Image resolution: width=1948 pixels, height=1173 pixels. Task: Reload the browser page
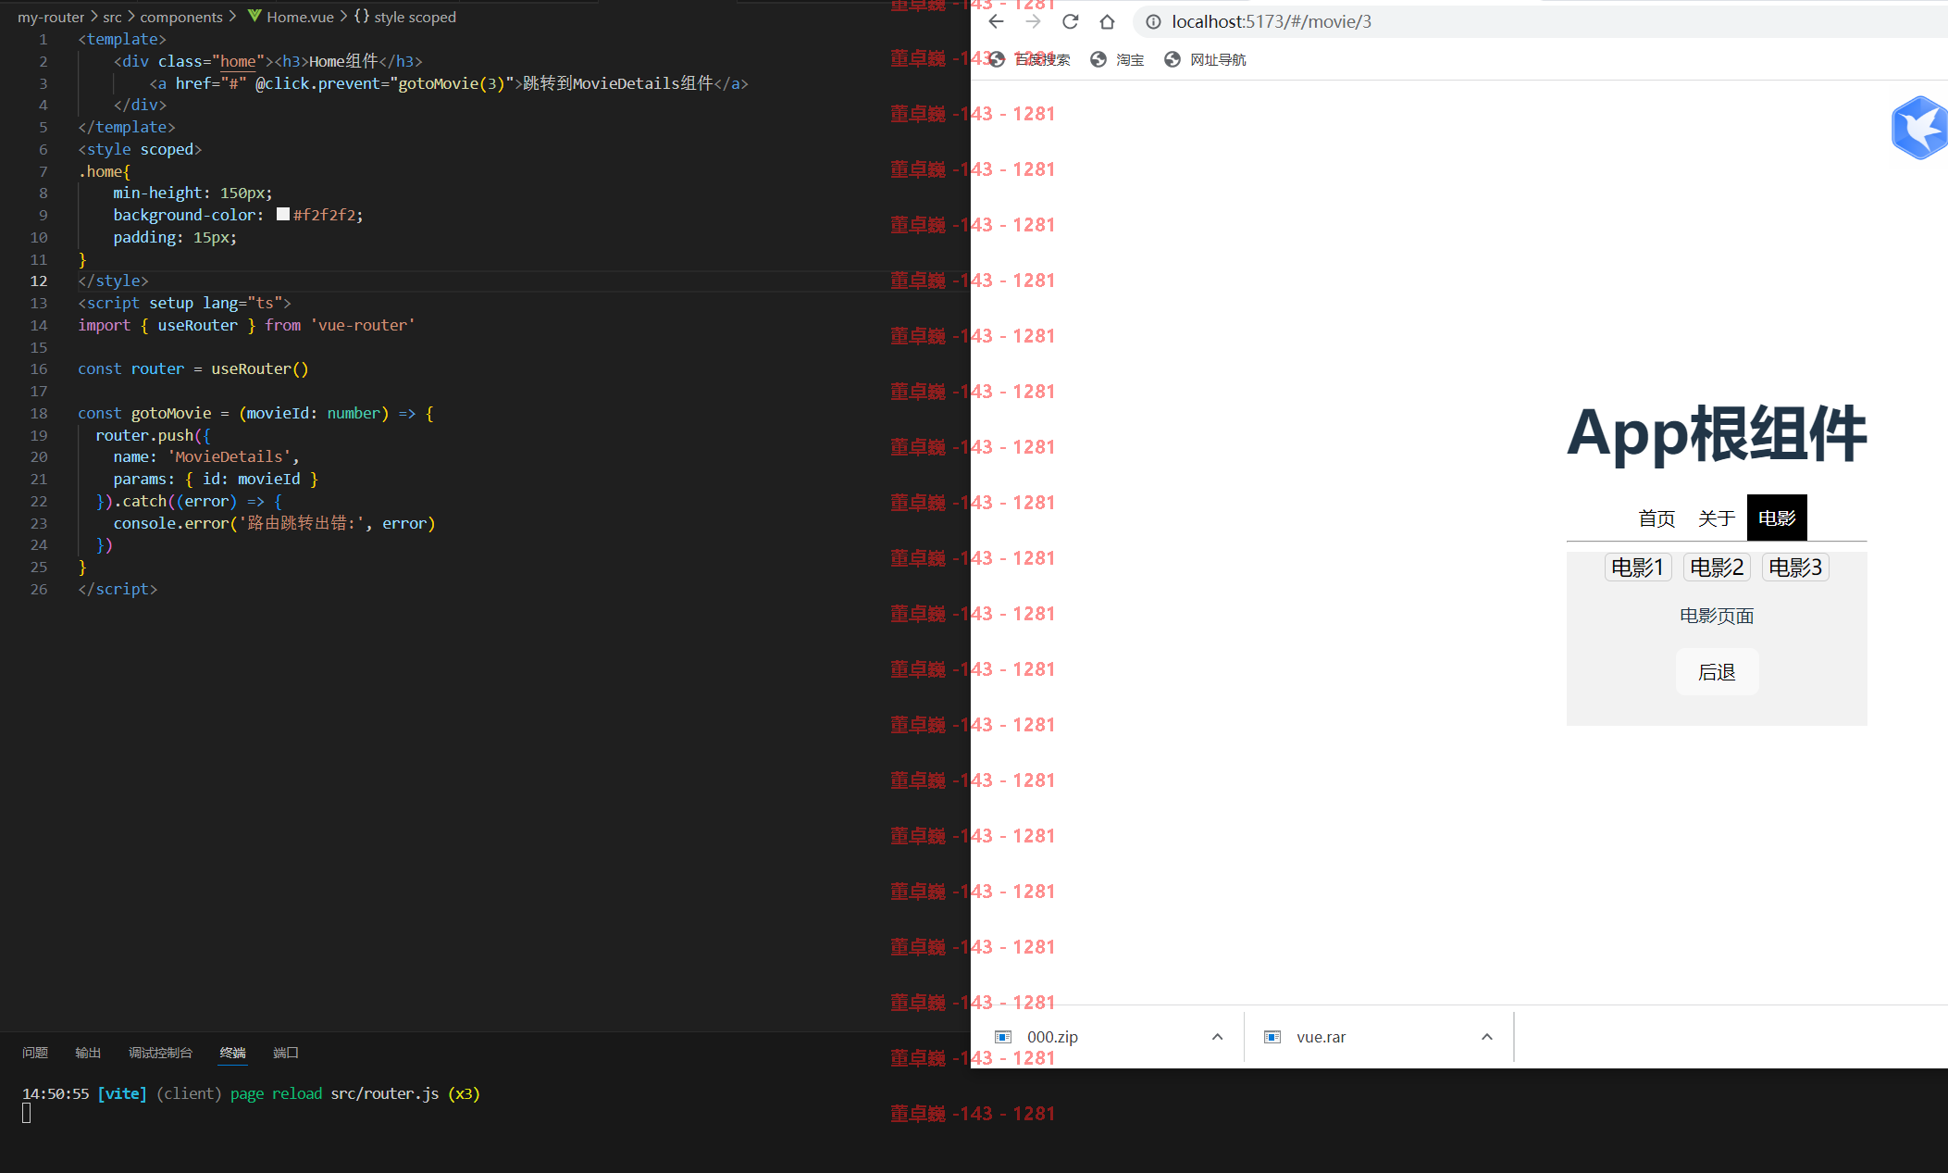[x=1071, y=21]
